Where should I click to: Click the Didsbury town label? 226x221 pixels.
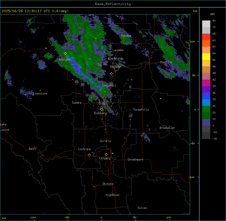pos(100,113)
